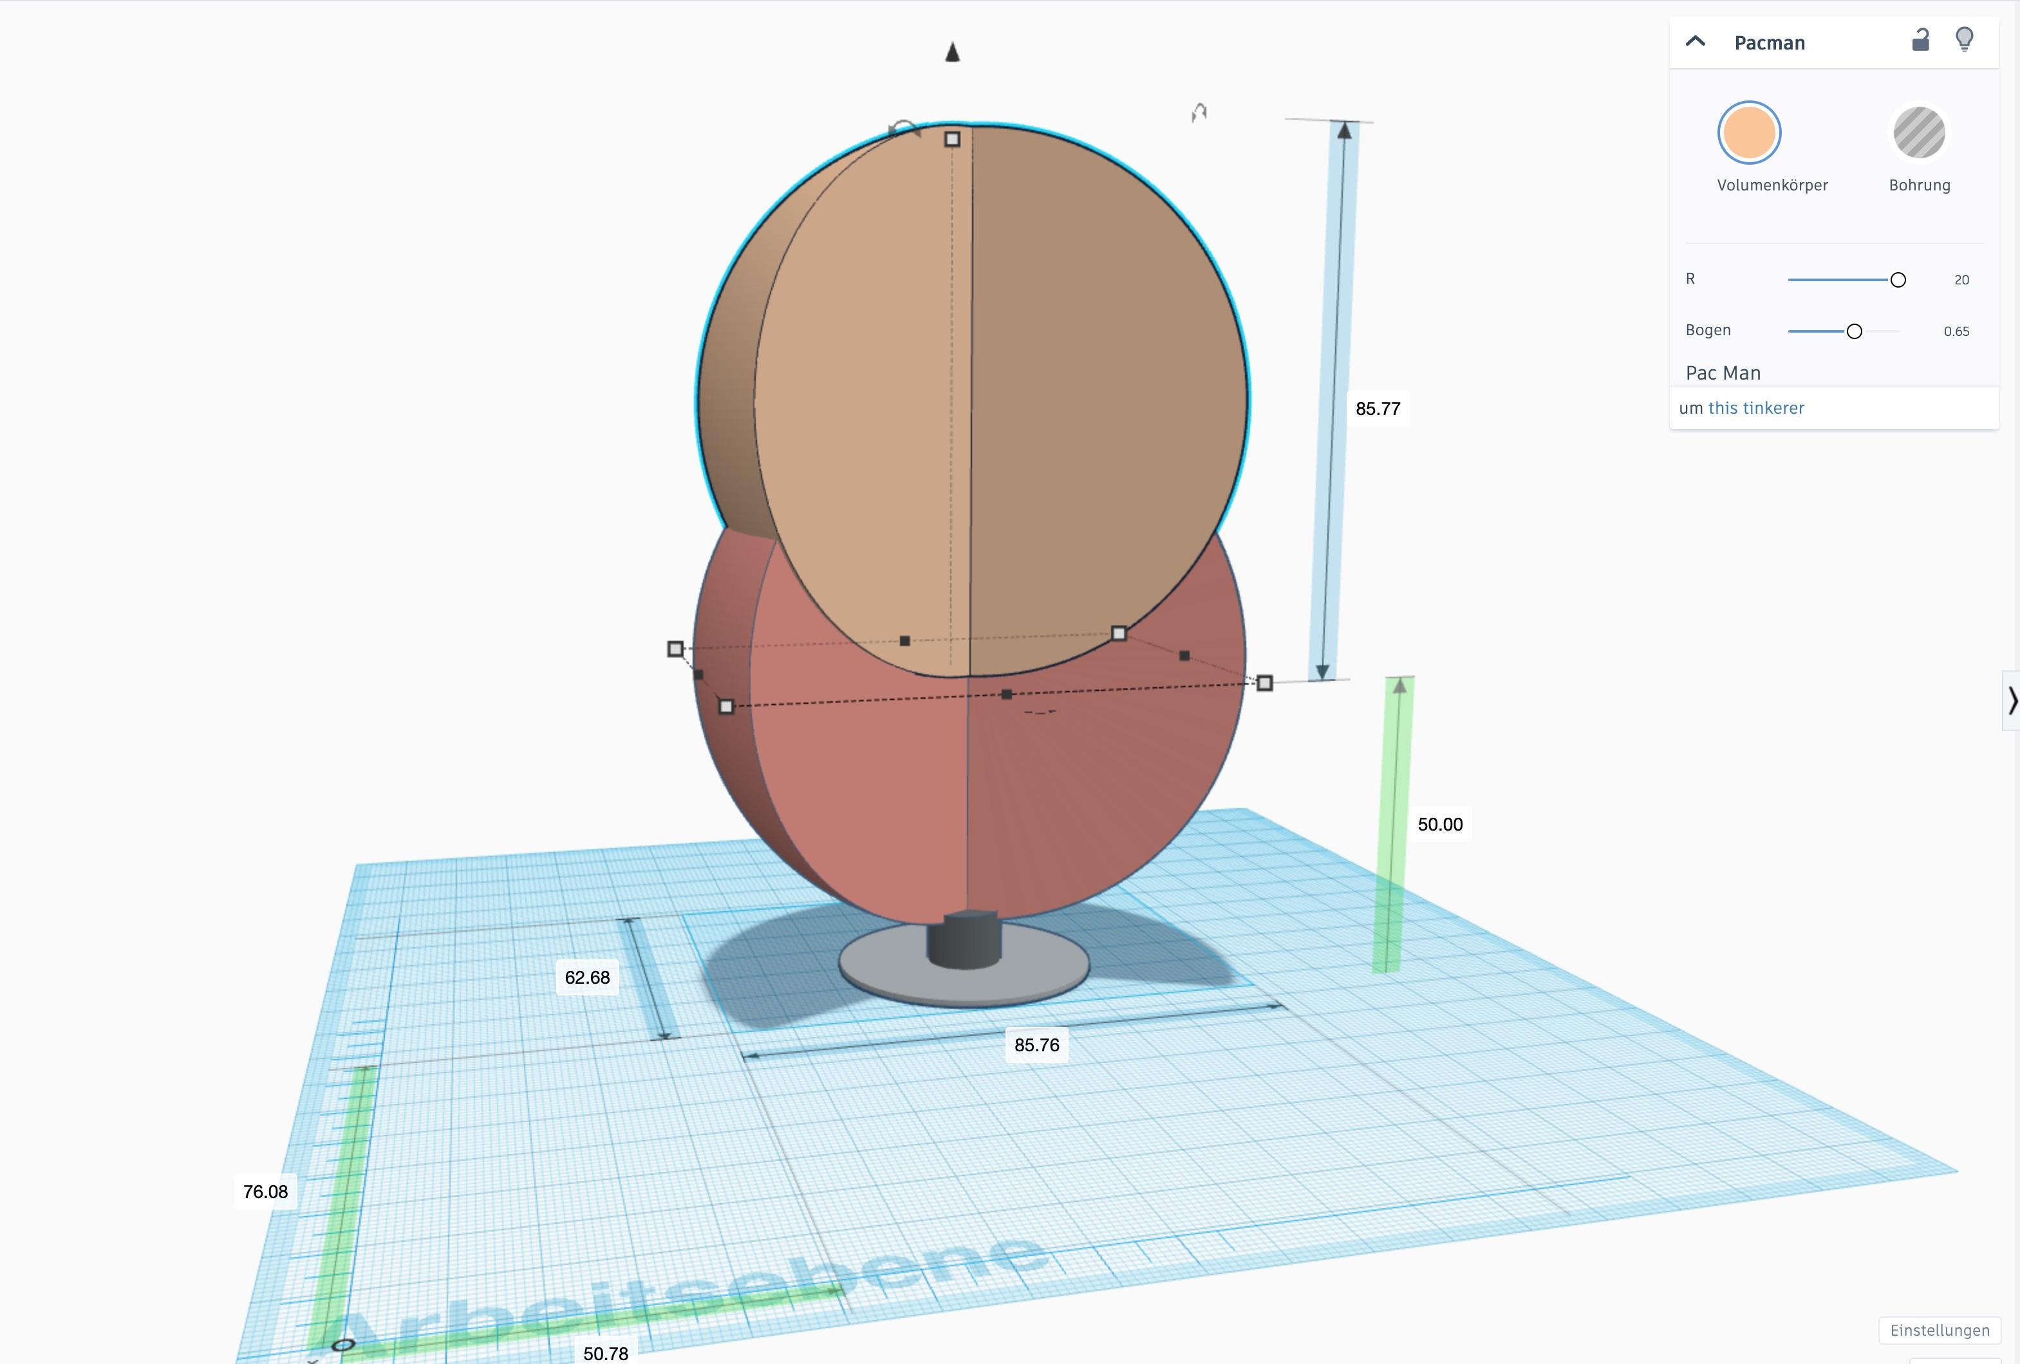Click the Bogen value 0.65
Image resolution: width=2020 pixels, height=1364 pixels.
coord(1956,331)
